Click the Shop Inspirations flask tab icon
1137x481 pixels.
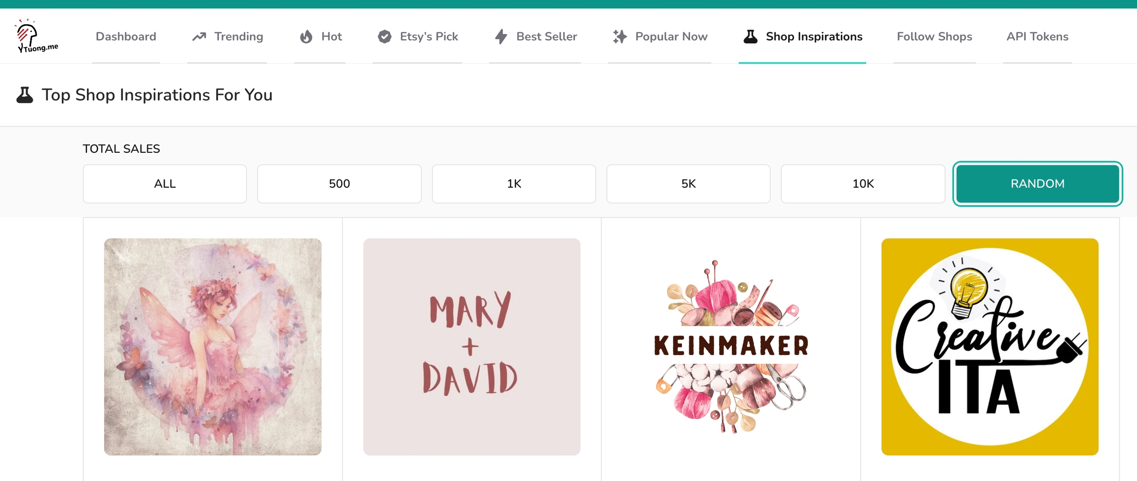click(x=750, y=37)
